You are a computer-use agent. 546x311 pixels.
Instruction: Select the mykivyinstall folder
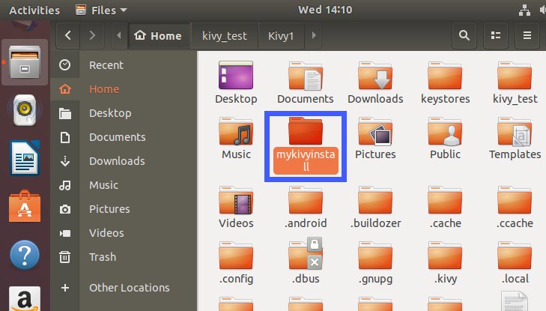tap(306, 145)
